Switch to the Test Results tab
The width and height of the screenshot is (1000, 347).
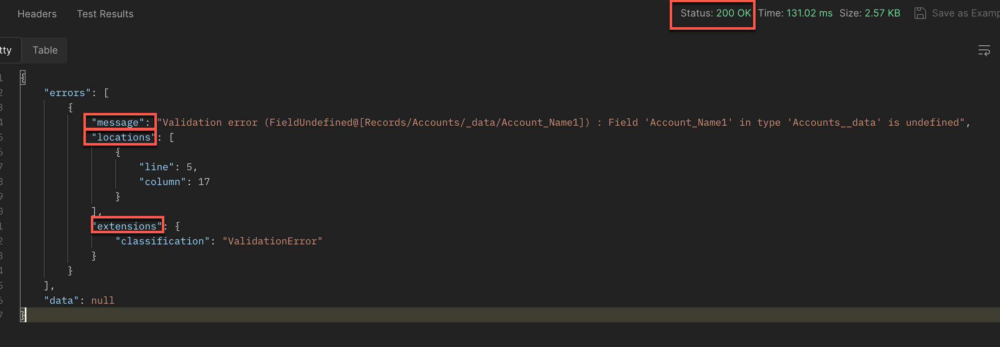pyautogui.click(x=105, y=14)
